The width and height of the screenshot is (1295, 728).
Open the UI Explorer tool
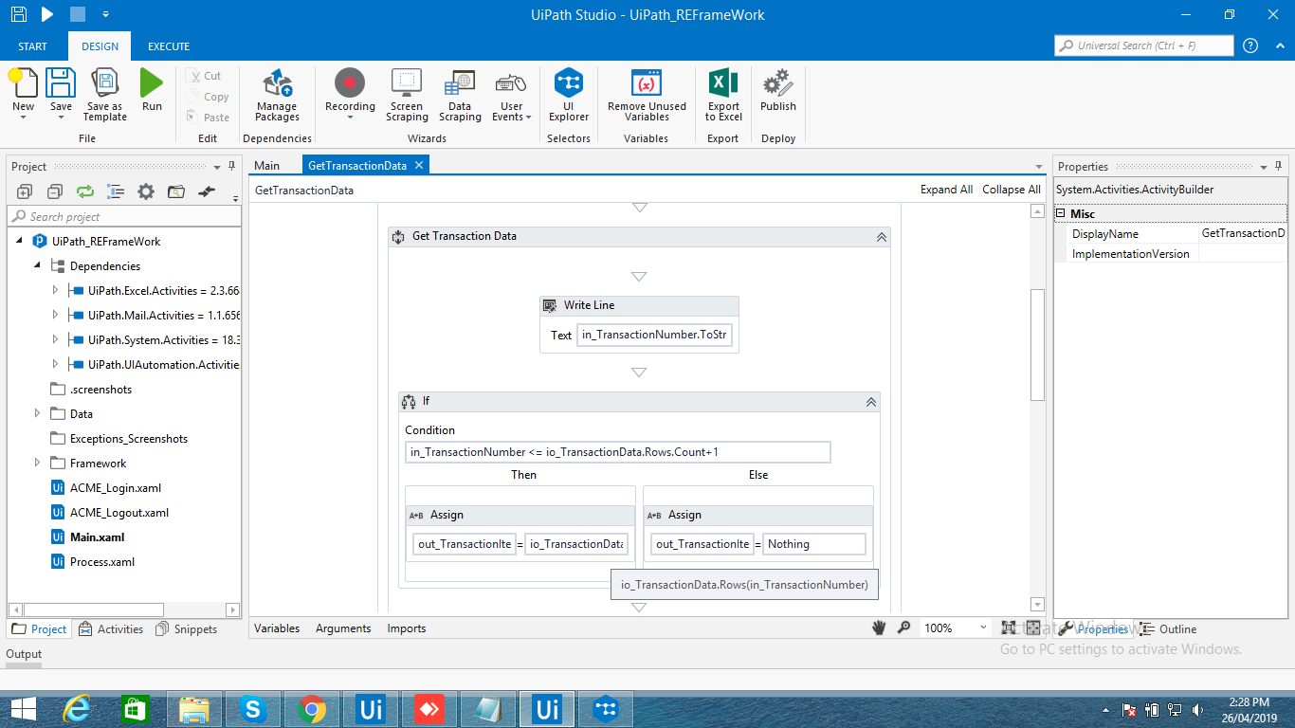[568, 92]
